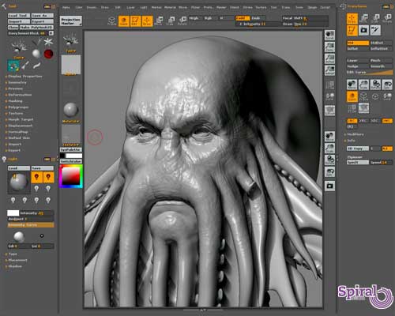Expand the Masking section

point(15,101)
